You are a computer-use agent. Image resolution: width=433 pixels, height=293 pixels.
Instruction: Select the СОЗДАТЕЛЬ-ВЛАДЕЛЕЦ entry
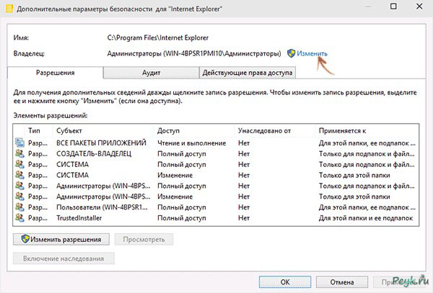coord(94,153)
